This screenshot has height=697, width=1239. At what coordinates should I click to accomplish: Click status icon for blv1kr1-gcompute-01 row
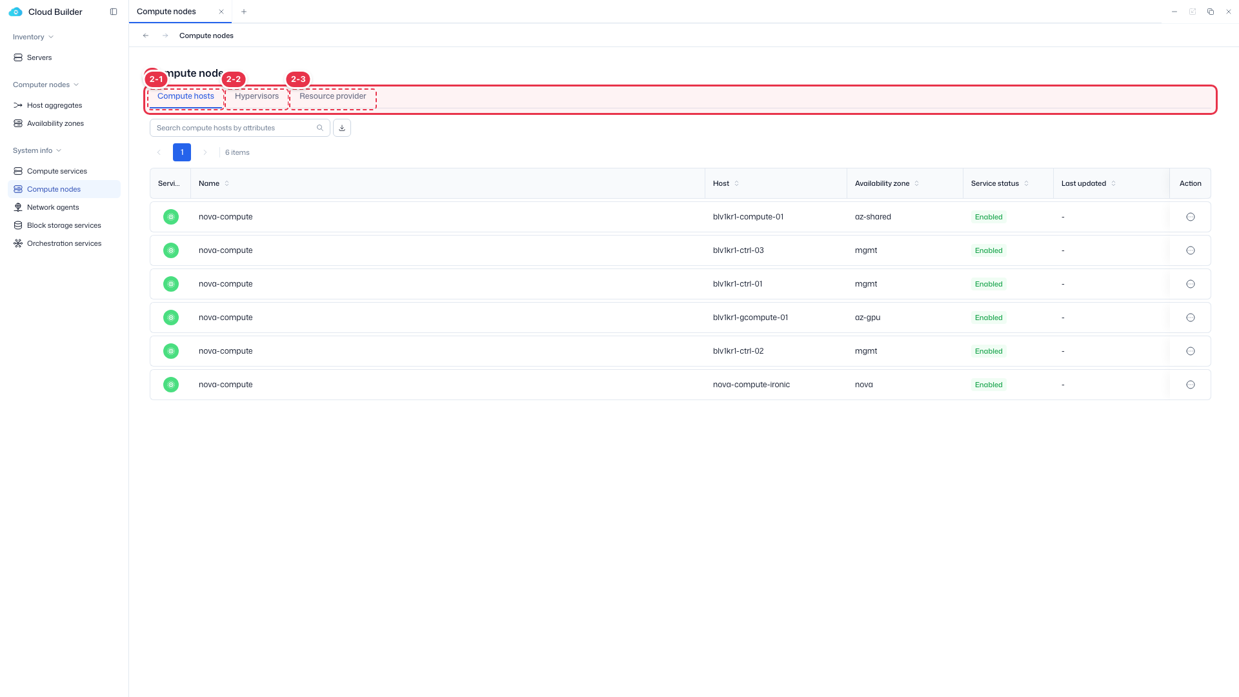click(171, 318)
